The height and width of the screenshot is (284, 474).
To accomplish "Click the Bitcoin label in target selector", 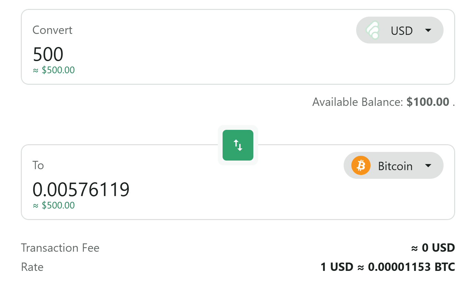I will (x=395, y=166).
